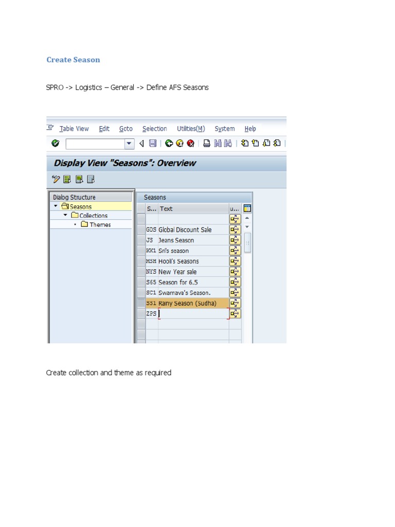Open the Utilities(M) menu
395x527 pixels.
click(x=191, y=128)
